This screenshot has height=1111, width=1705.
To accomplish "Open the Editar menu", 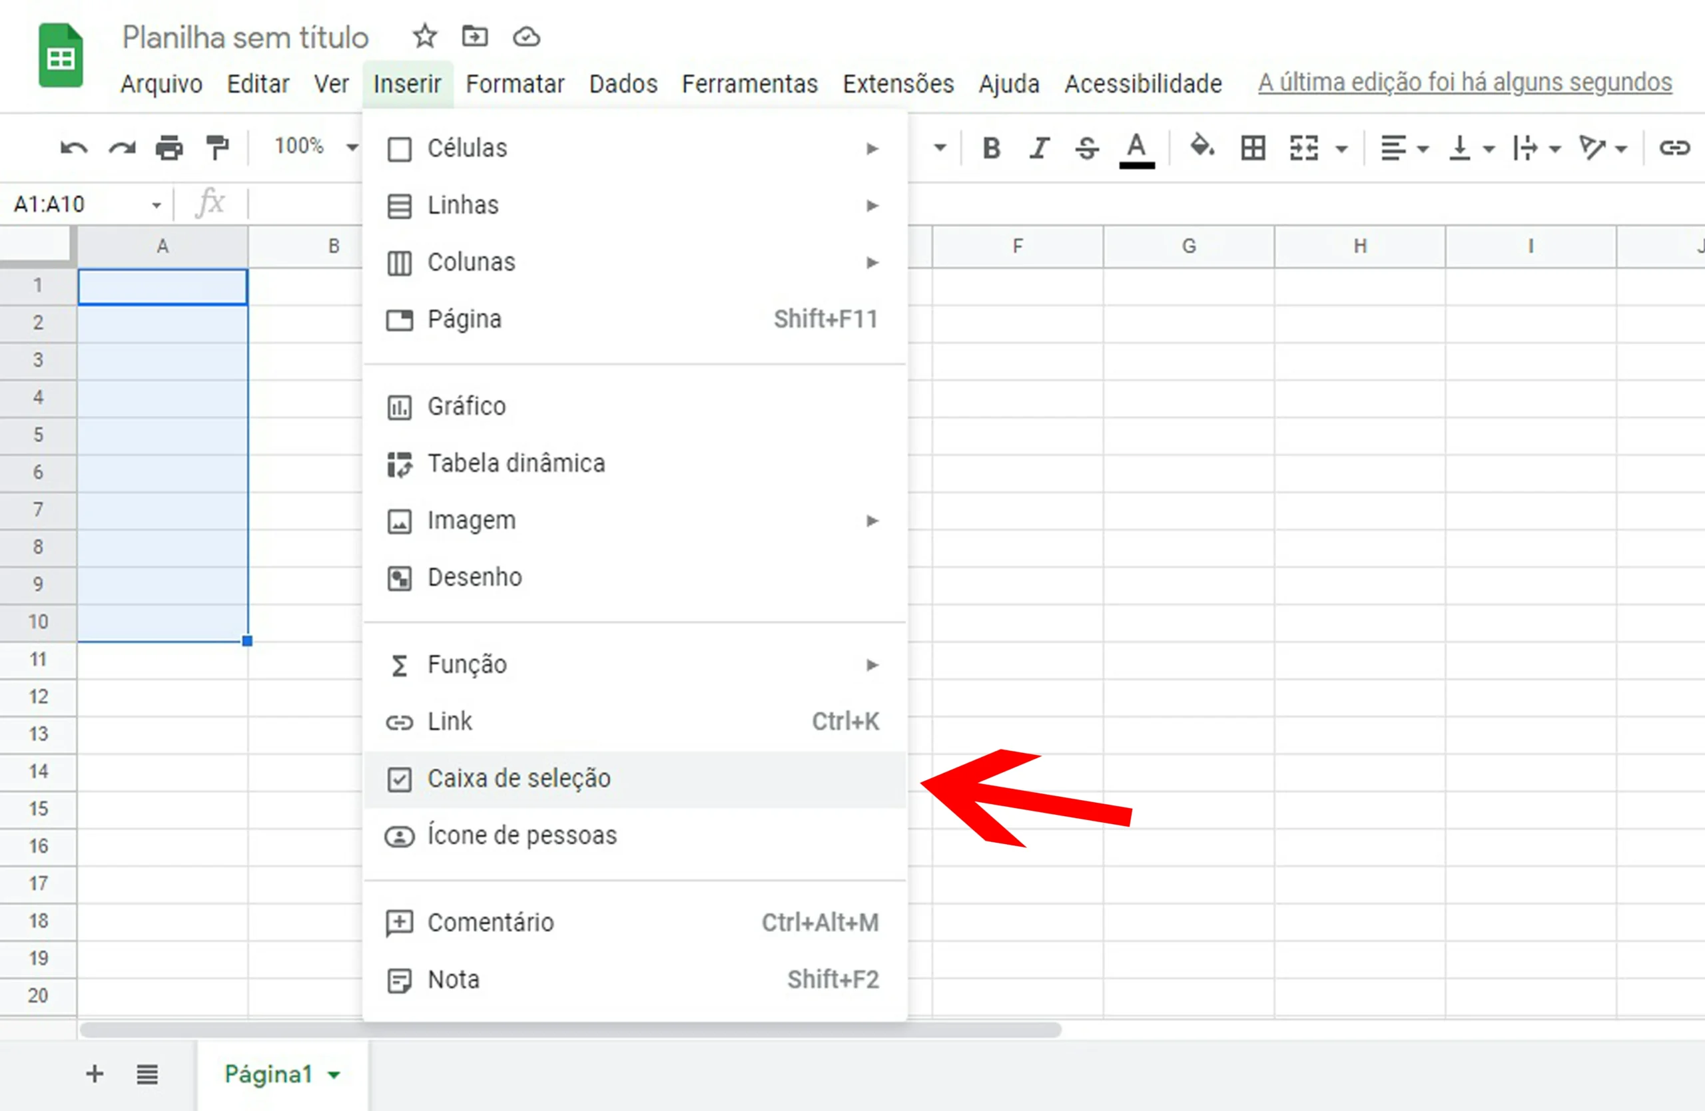I will coord(258,84).
